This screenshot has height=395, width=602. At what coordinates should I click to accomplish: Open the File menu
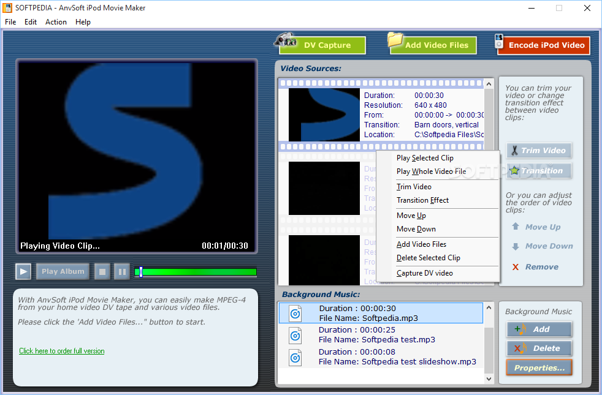10,22
